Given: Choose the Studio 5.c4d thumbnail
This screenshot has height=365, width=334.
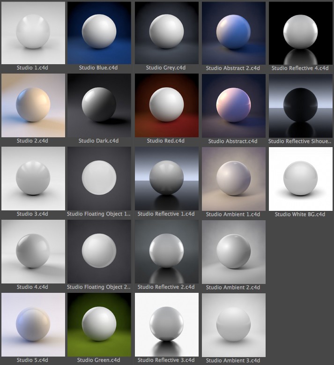Looking at the screenshot, I should pos(33,325).
